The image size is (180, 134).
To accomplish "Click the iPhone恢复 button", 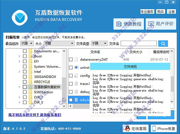I will point(164,129).
